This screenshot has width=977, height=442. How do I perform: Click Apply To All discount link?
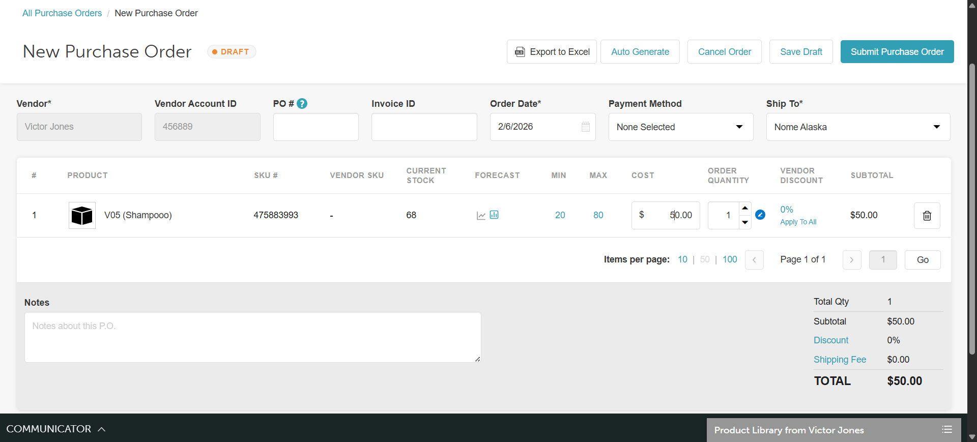tap(798, 222)
